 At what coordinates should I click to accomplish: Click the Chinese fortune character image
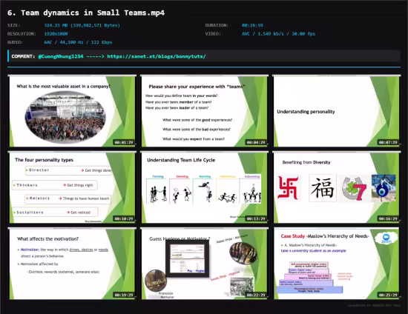click(323, 188)
